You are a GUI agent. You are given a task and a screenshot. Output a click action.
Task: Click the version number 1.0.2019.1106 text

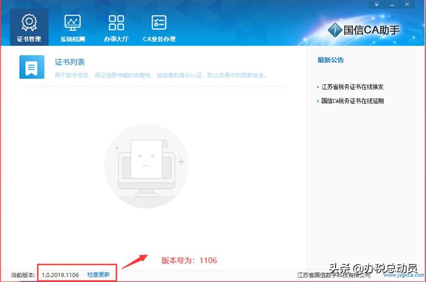click(x=60, y=275)
